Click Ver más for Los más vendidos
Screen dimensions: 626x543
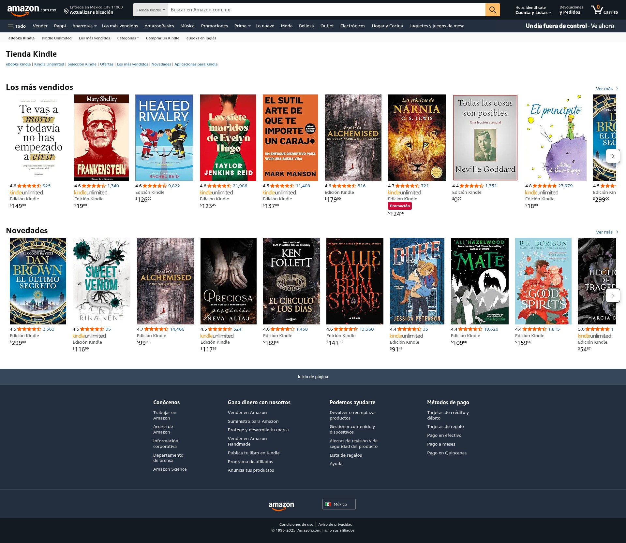pyautogui.click(x=607, y=89)
